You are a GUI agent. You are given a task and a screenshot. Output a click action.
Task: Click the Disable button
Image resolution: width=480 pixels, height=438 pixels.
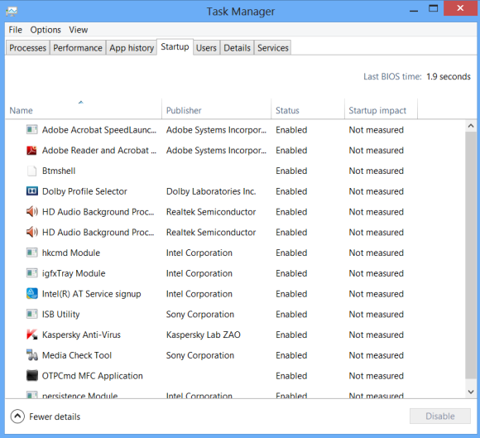click(x=440, y=416)
